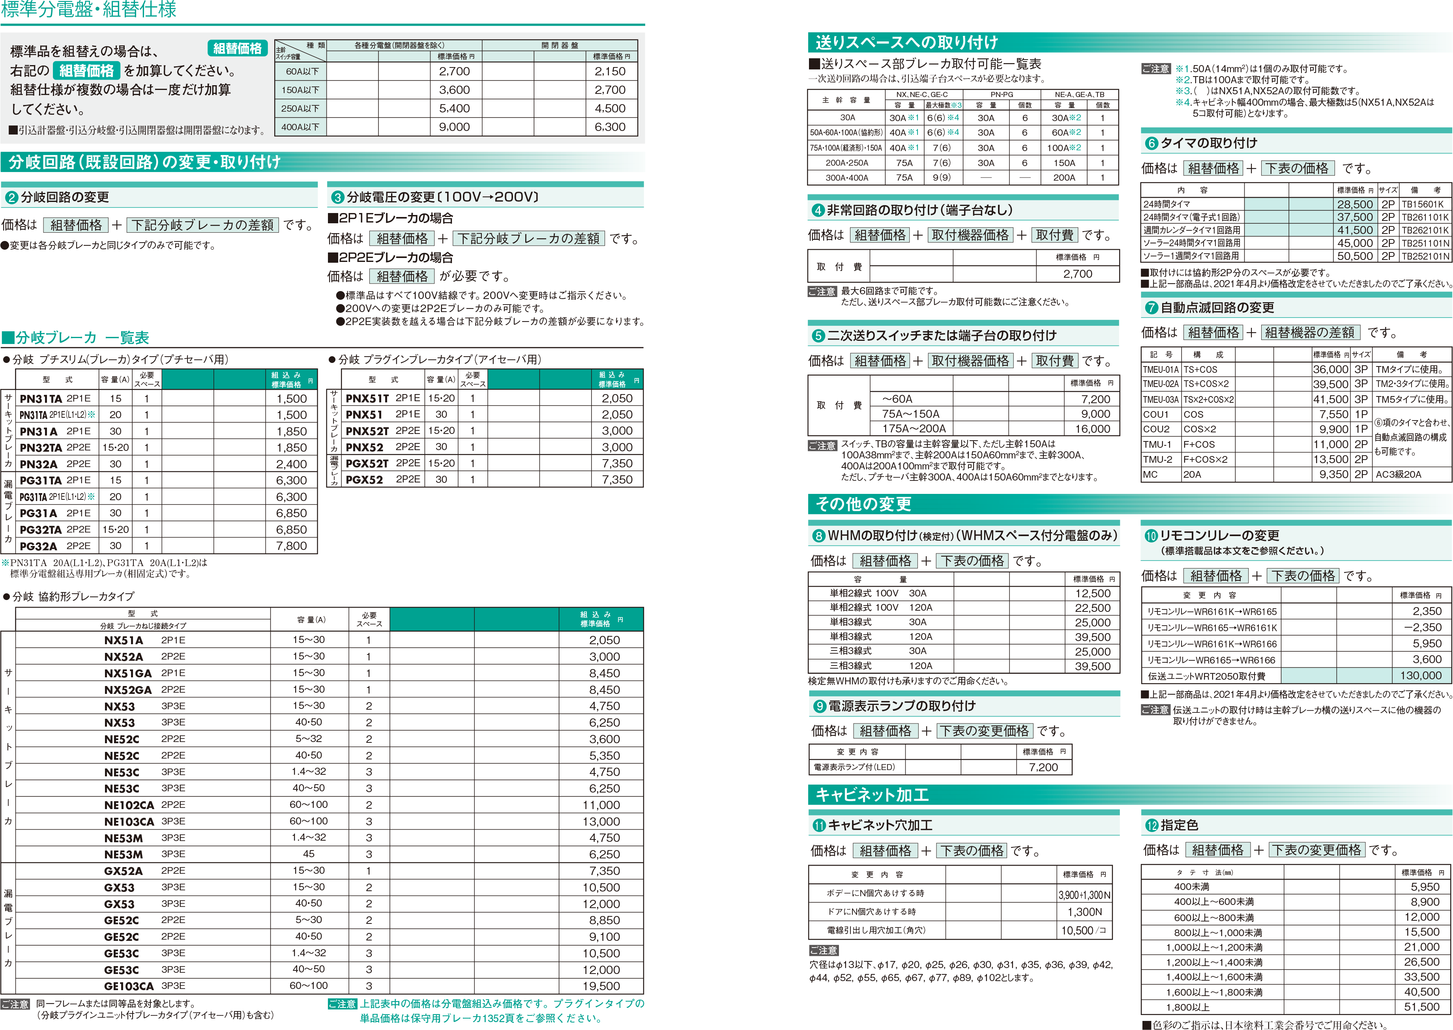Viewport: 1453px width, 1030px height.
Task: Click the 週間カレンダータイマ1回路用 row
Action: tap(1296, 230)
